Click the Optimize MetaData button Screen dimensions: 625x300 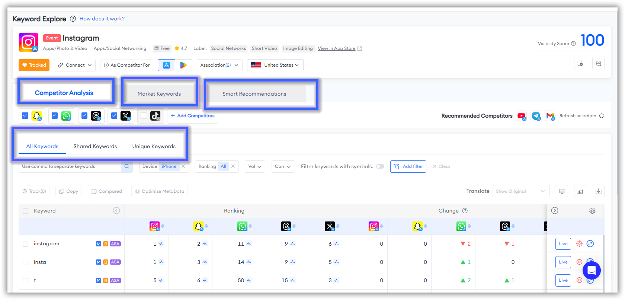pos(160,191)
